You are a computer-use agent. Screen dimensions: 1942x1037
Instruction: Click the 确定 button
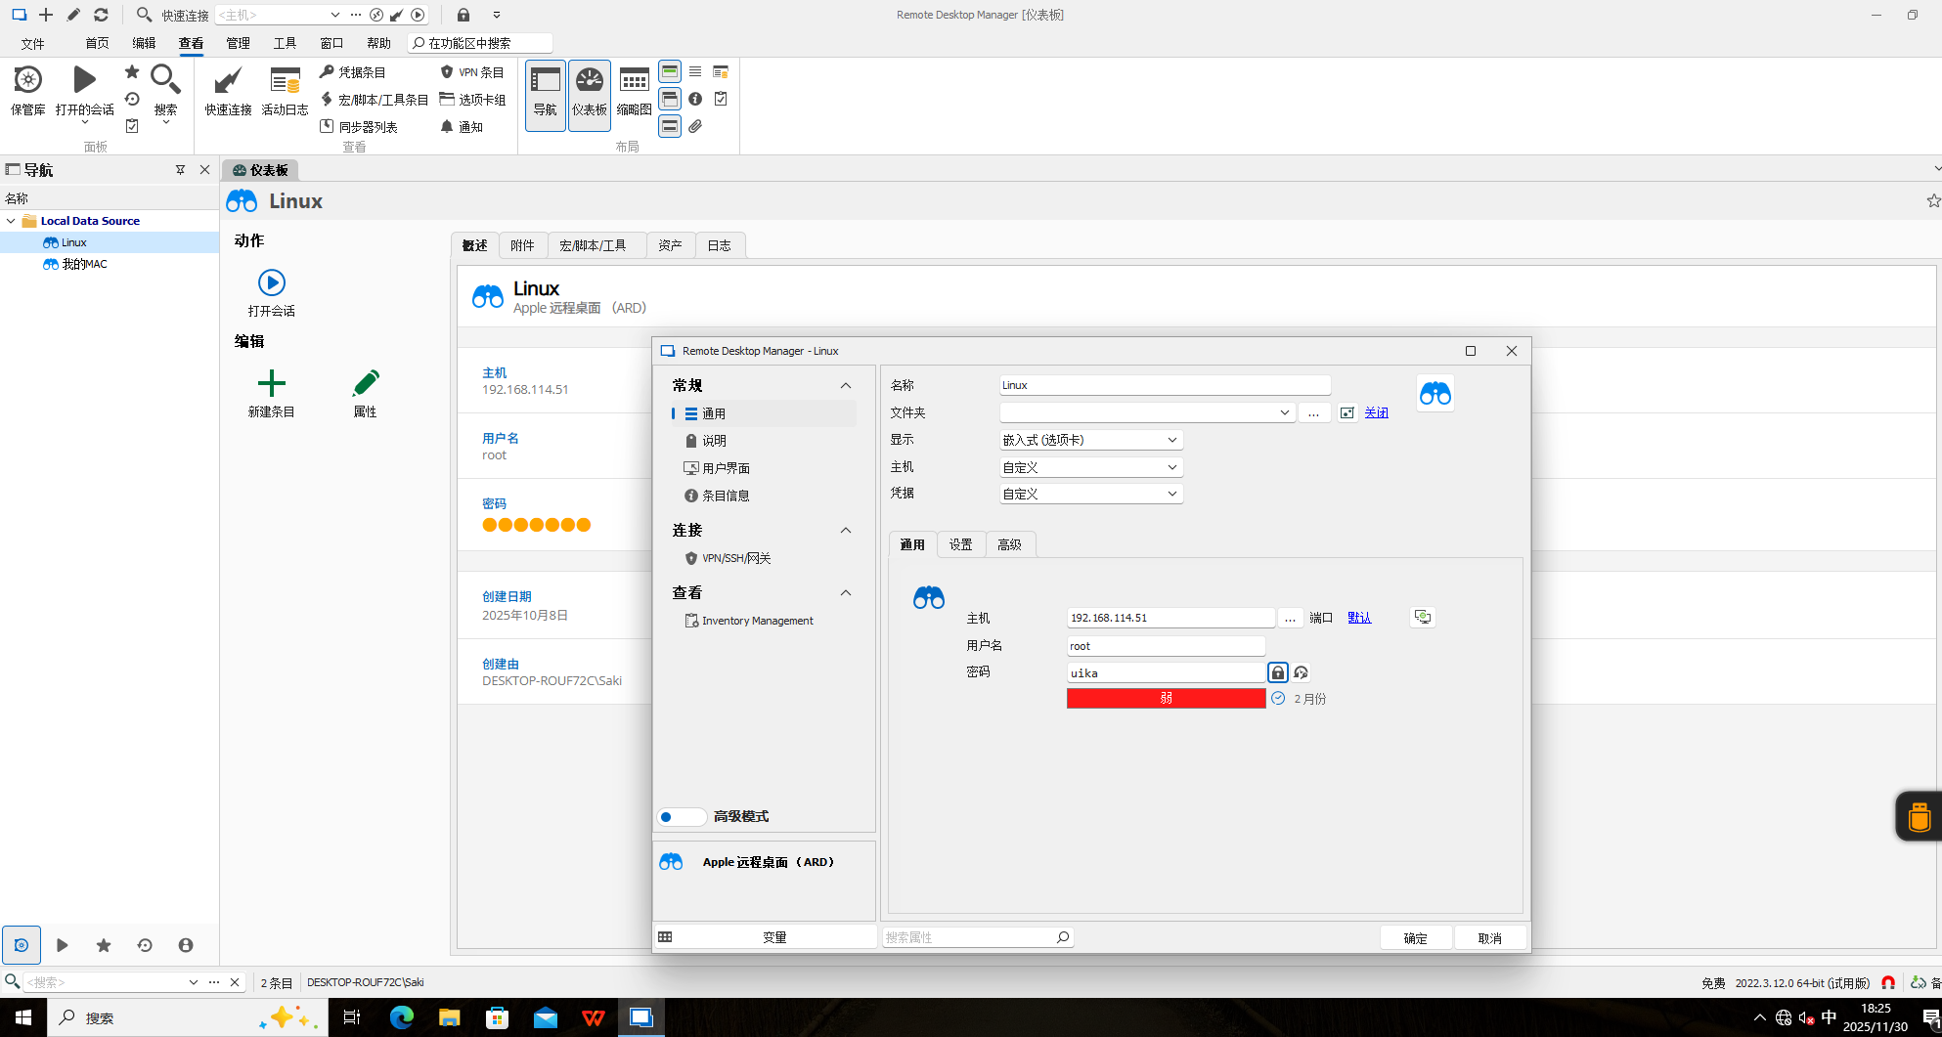click(x=1416, y=938)
